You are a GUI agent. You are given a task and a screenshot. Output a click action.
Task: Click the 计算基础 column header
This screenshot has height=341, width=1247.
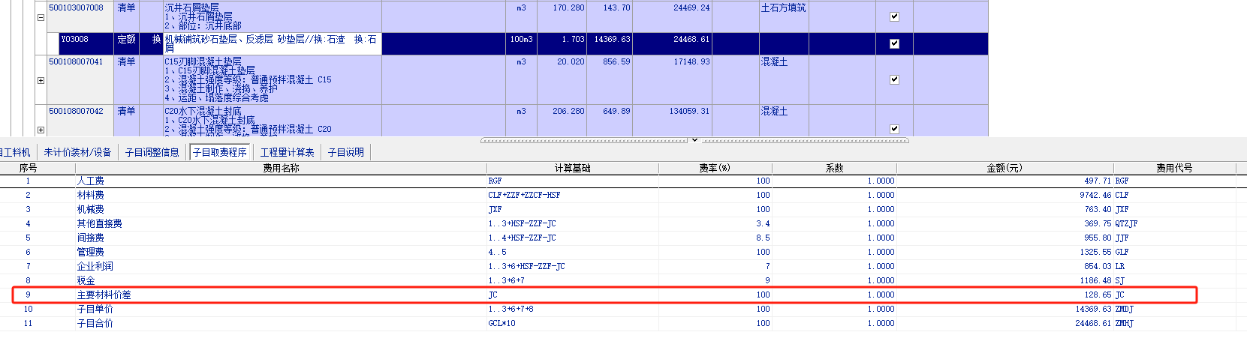tap(573, 168)
